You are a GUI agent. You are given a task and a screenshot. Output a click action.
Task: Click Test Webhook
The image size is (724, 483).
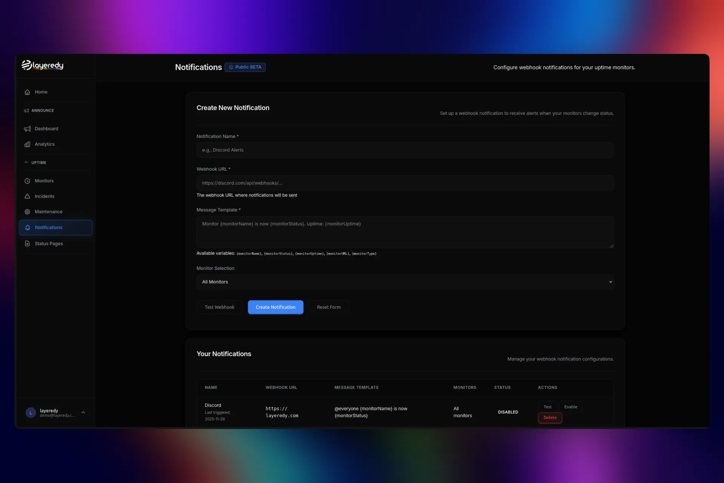point(219,307)
